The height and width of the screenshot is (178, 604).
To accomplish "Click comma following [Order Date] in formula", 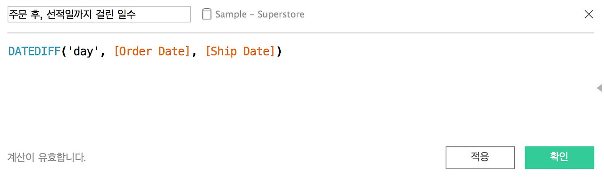I will pos(193,53).
